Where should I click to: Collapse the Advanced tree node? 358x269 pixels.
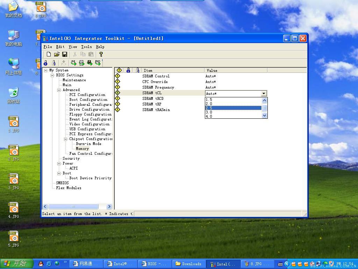(x=59, y=90)
